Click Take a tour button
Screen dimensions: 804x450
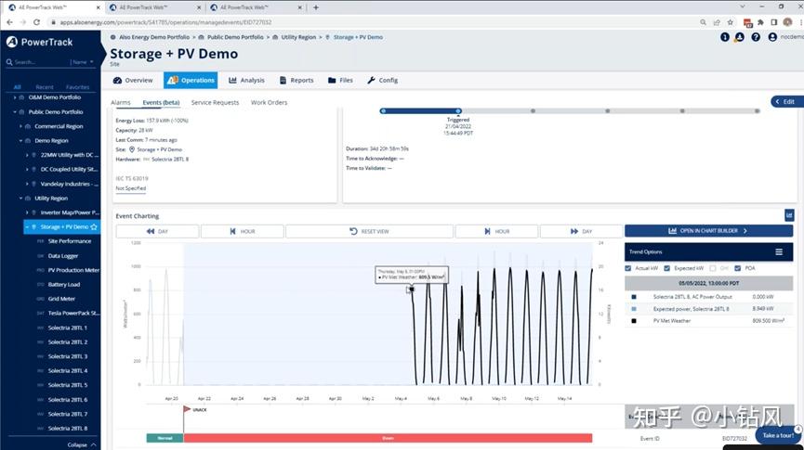(x=778, y=435)
